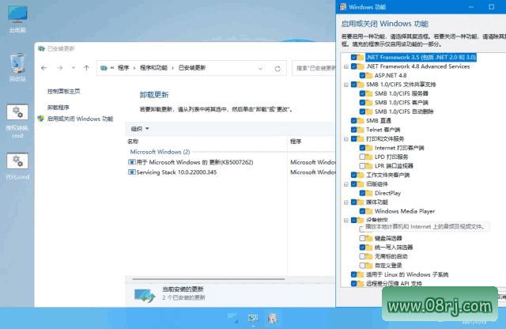Viewport: 506px width, 329px height.
Task: Collapse the Microsoft Windows (2) group header
Action: 160,152
